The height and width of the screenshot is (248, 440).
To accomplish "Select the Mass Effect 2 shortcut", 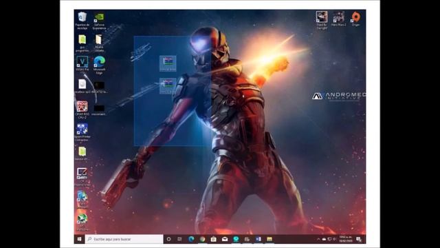I will click(338, 19).
